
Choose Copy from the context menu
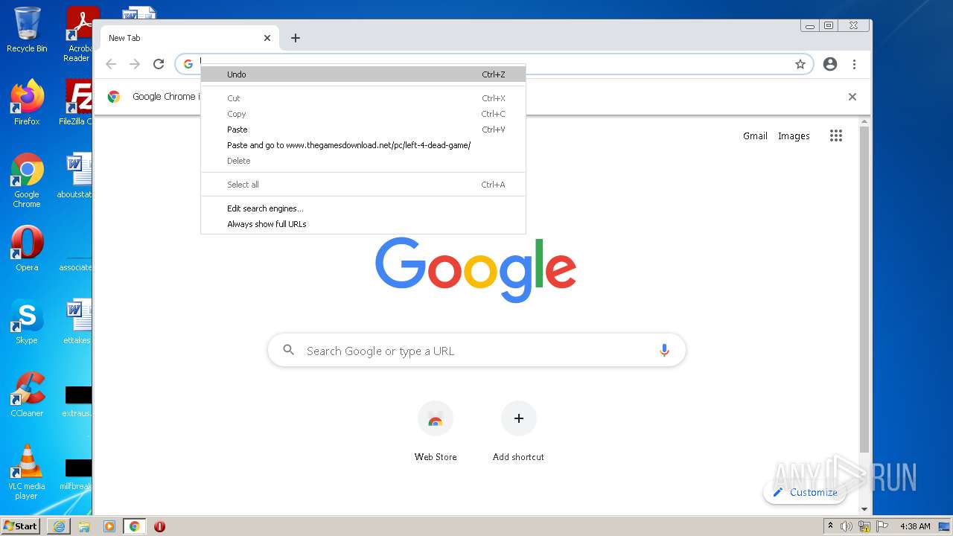coord(363,114)
